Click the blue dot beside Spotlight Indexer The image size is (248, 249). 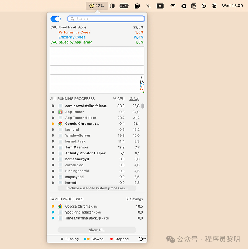click(53, 212)
